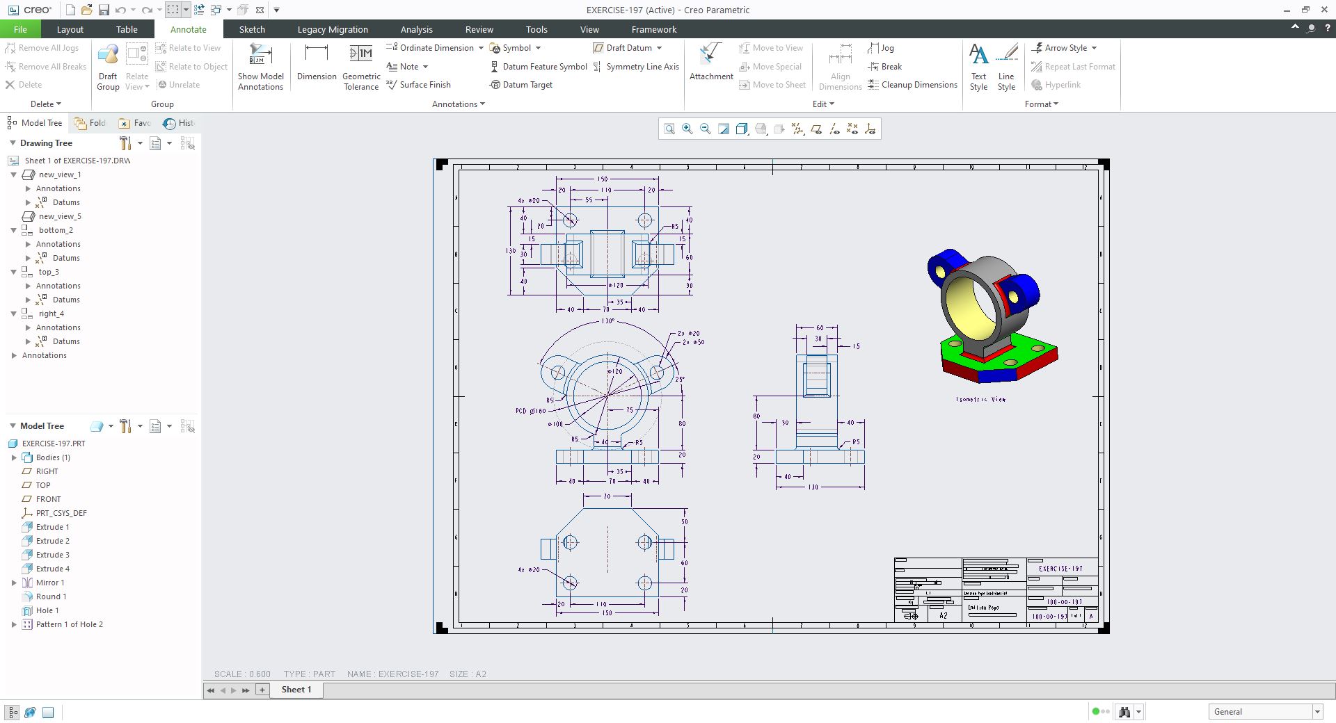Toggle coordinate system display
This screenshot has width=1336, height=723.
click(x=870, y=129)
